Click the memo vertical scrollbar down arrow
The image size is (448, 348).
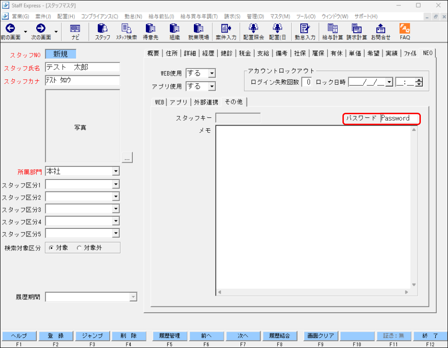click(x=414, y=285)
